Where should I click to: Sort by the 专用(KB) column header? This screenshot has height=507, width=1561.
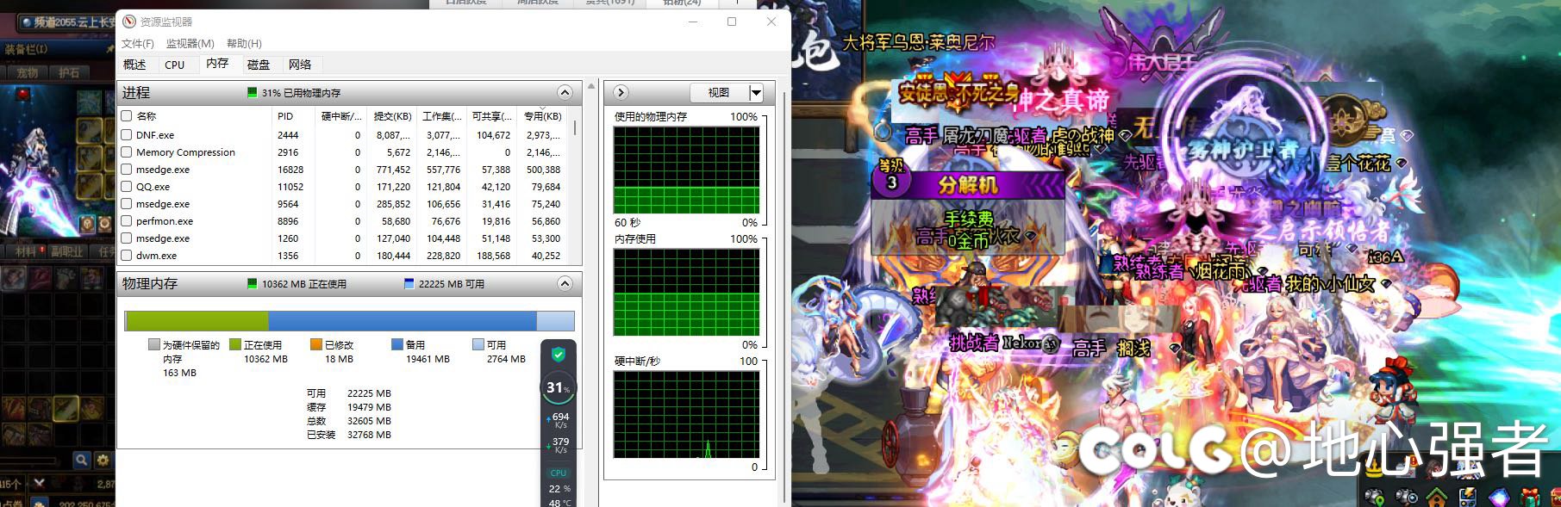[543, 116]
